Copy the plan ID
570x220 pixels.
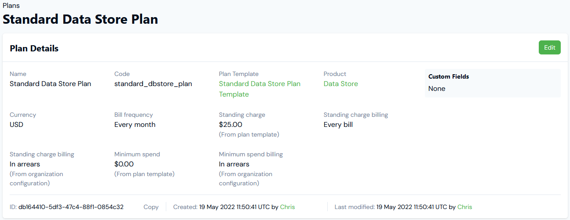(151, 207)
